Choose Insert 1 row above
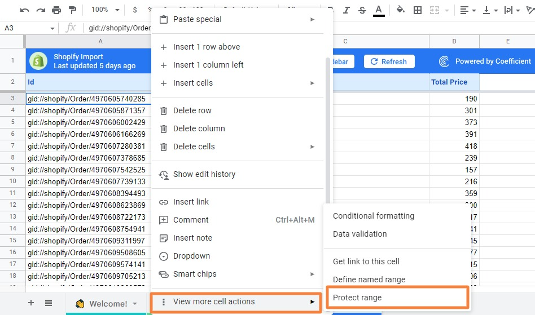The image size is (535, 315). pos(238,47)
